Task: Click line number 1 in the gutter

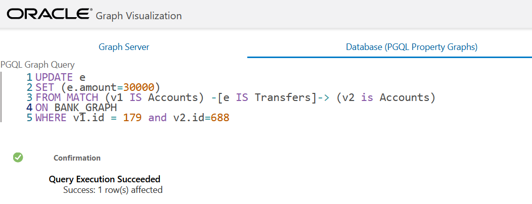Action: [x=29, y=77]
